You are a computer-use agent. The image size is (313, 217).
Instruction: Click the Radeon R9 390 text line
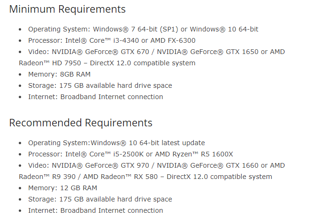pyautogui.click(x=145, y=177)
